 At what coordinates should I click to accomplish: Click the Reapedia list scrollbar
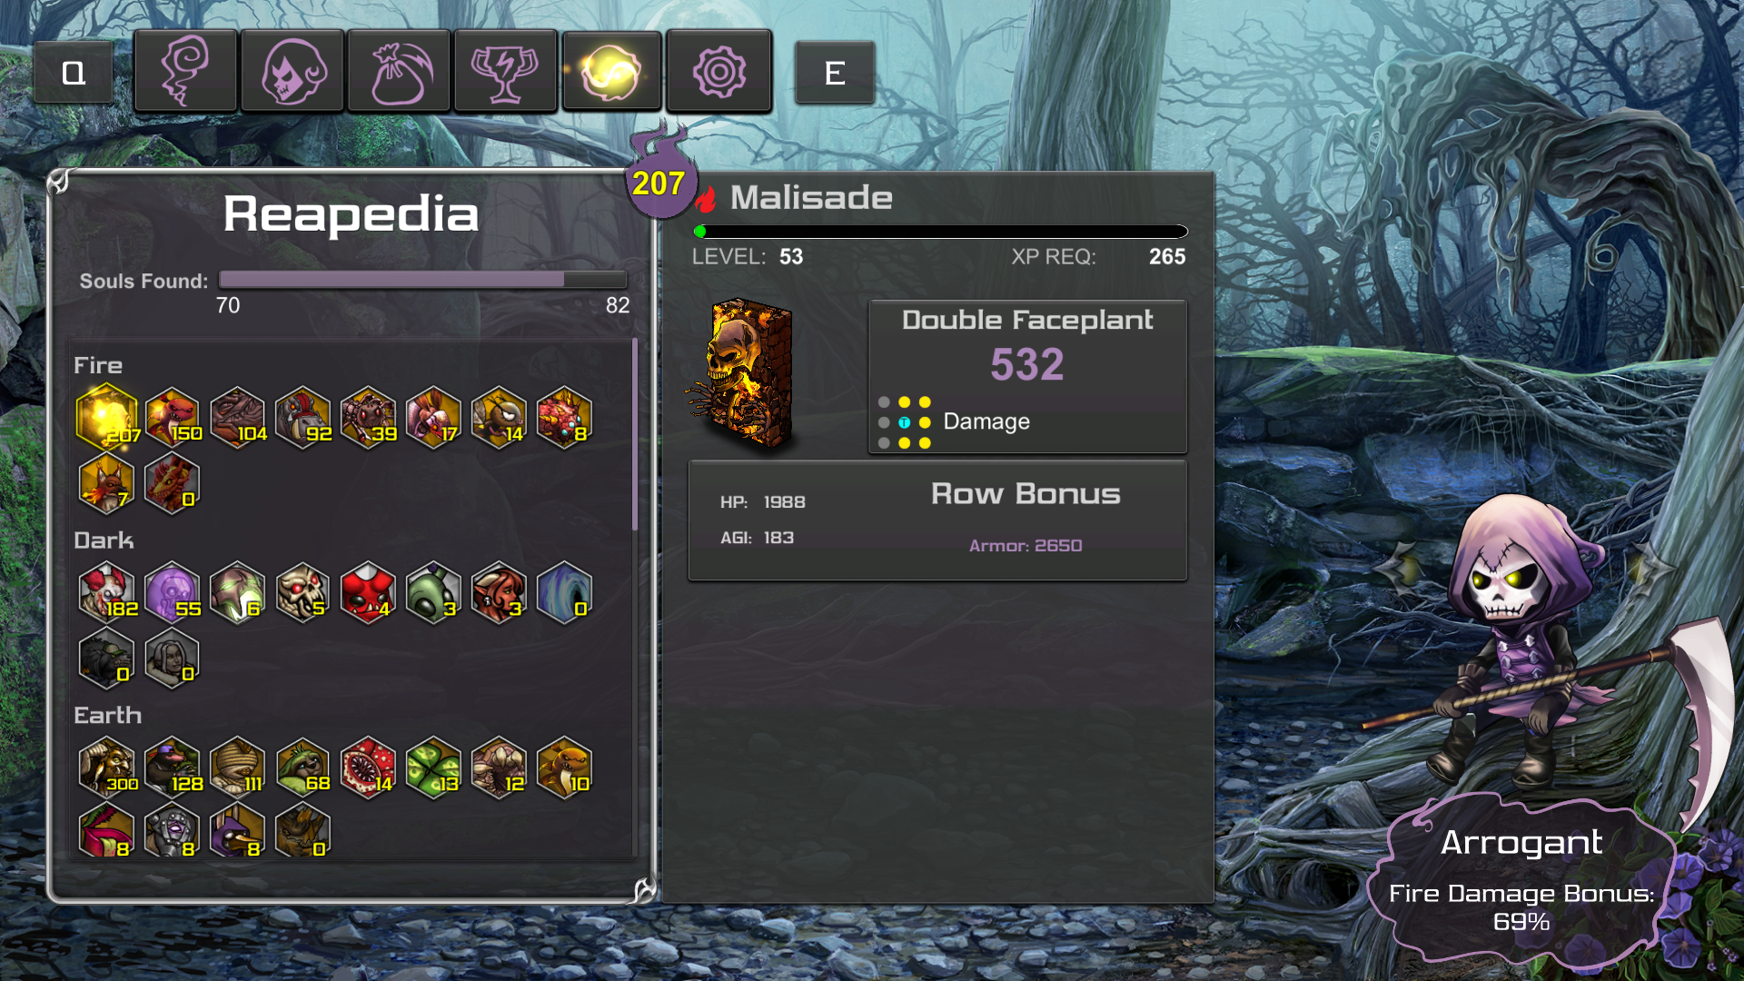(x=634, y=434)
